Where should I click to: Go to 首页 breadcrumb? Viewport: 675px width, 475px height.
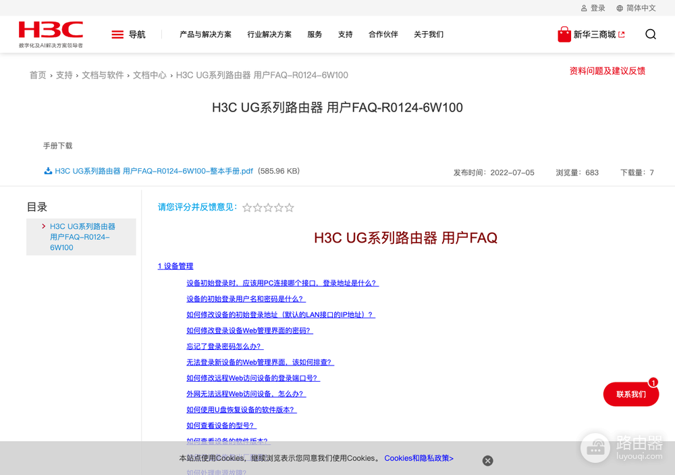pos(38,76)
